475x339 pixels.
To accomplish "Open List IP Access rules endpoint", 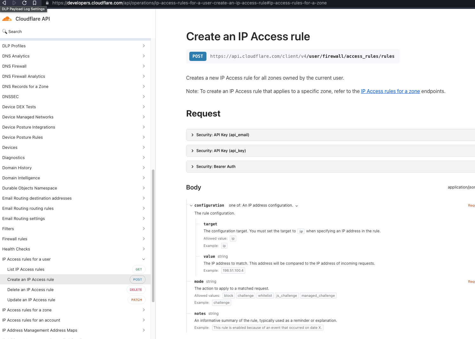I will click(26, 269).
